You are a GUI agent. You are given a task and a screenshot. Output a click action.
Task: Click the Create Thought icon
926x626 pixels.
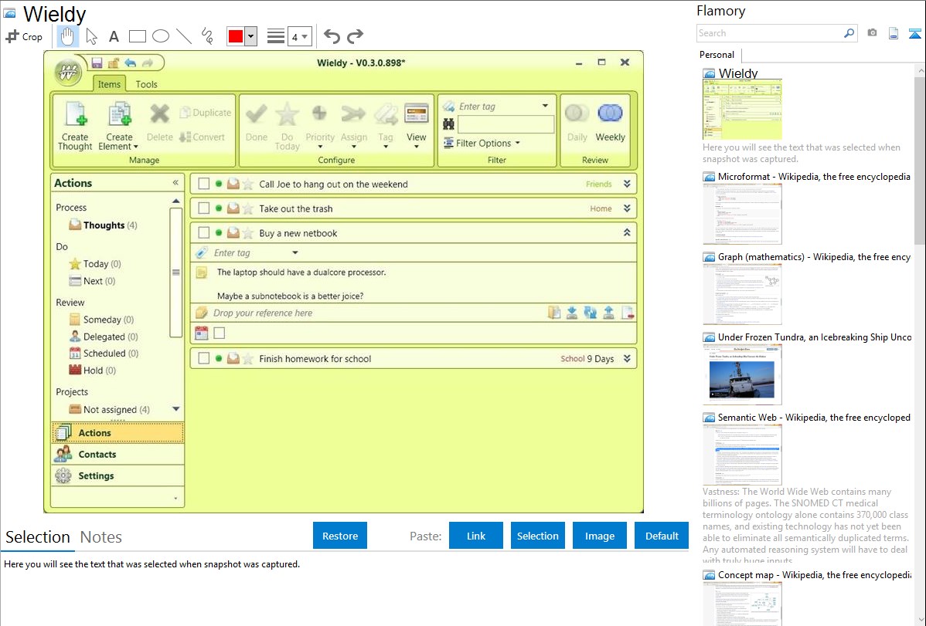(x=77, y=114)
